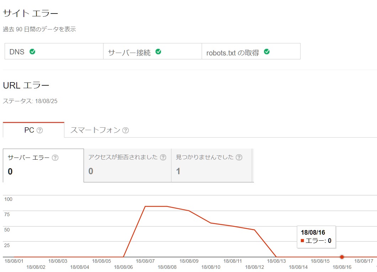
Task: Click the red data point for 18/08/16
Action: [x=342, y=257]
